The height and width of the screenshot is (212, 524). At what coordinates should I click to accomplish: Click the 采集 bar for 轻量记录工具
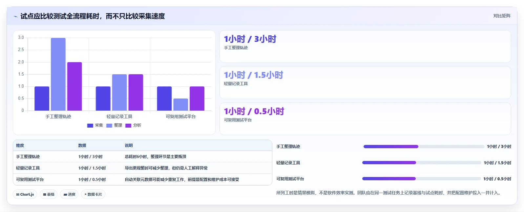coord(103,98)
